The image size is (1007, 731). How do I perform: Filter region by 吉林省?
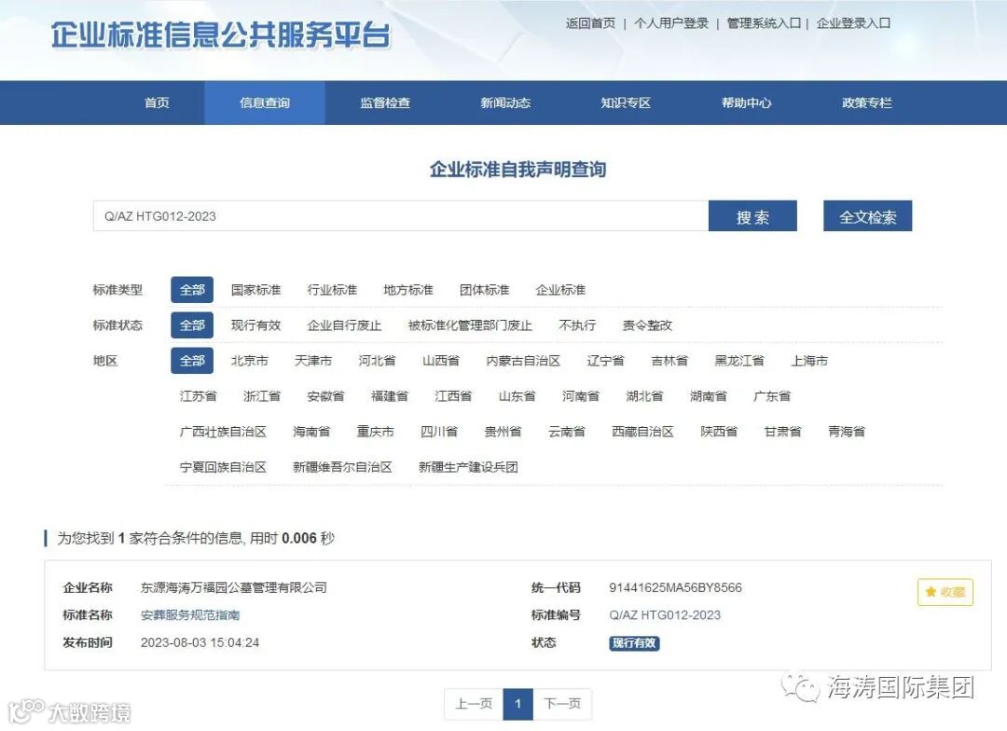click(x=669, y=360)
